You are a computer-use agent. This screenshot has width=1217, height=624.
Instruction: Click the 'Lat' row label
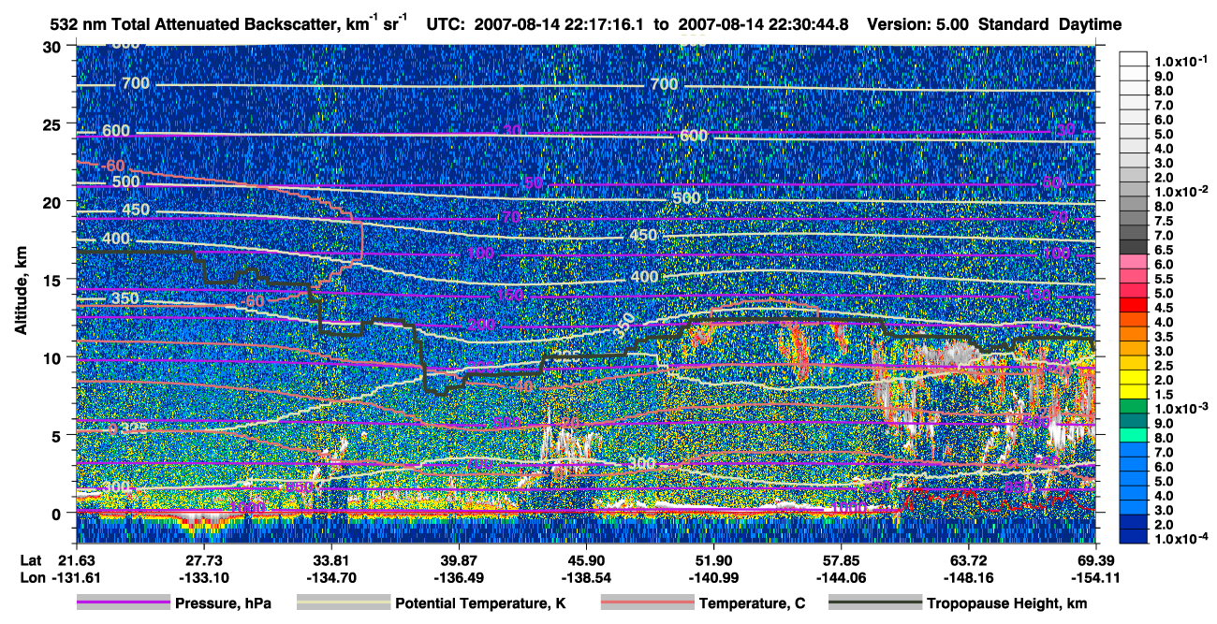[32, 559]
